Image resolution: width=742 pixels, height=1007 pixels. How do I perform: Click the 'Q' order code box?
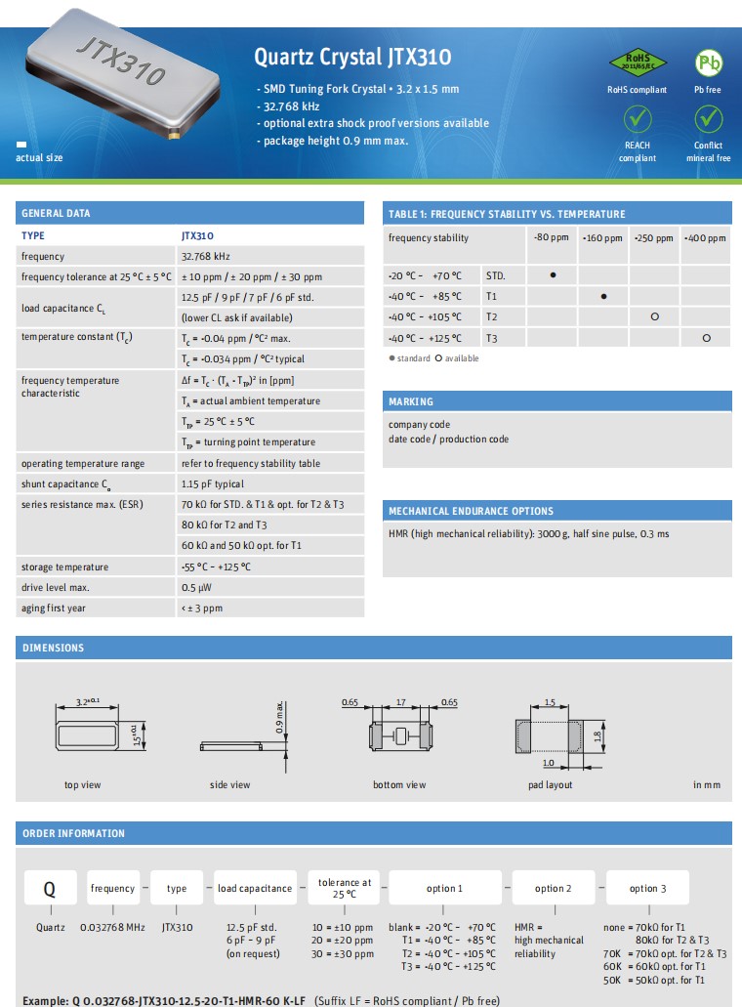pos(51,889)
